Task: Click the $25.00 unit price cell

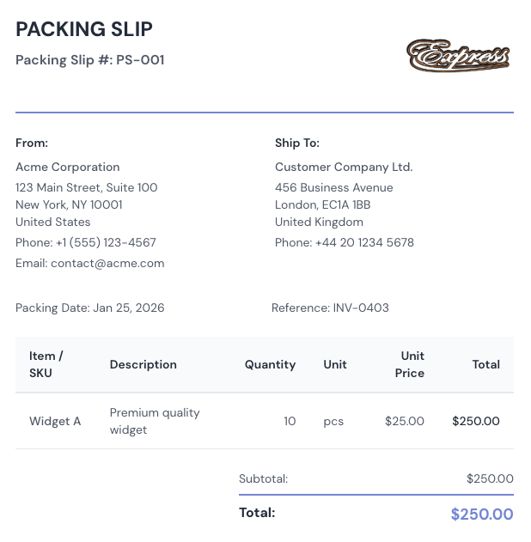Action: 405,422
